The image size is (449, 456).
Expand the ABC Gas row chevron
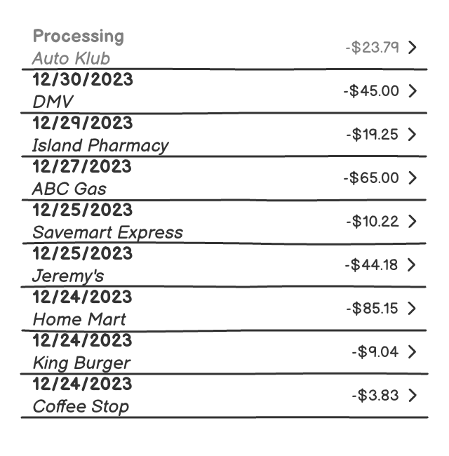click(x=413, y=177)
